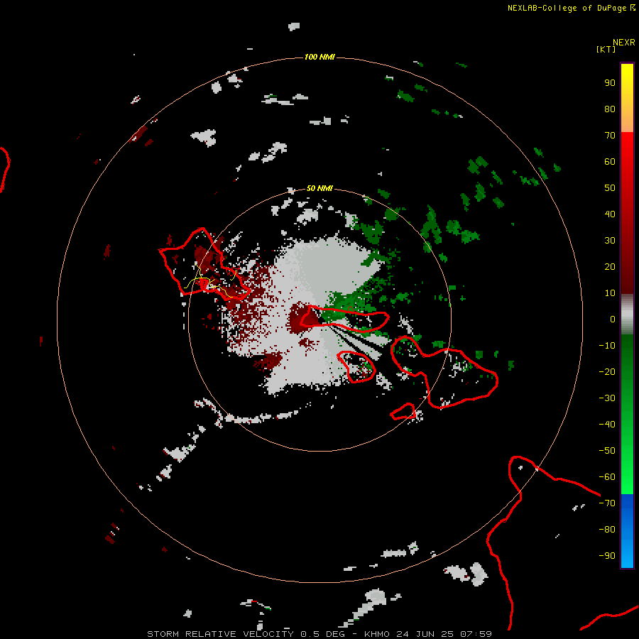Click the NEXR label above the color scale
This screenshot has height=639, width=639.
click(624, 43)
